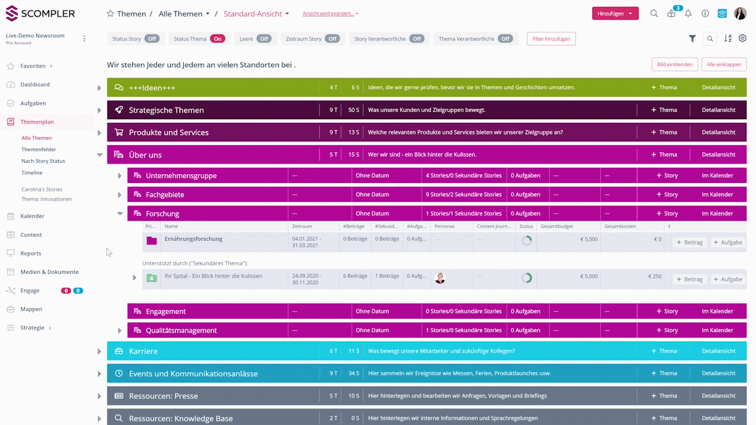Open the filter funnel icon
The width and height of the screenshot is (756, 425).
692,38
